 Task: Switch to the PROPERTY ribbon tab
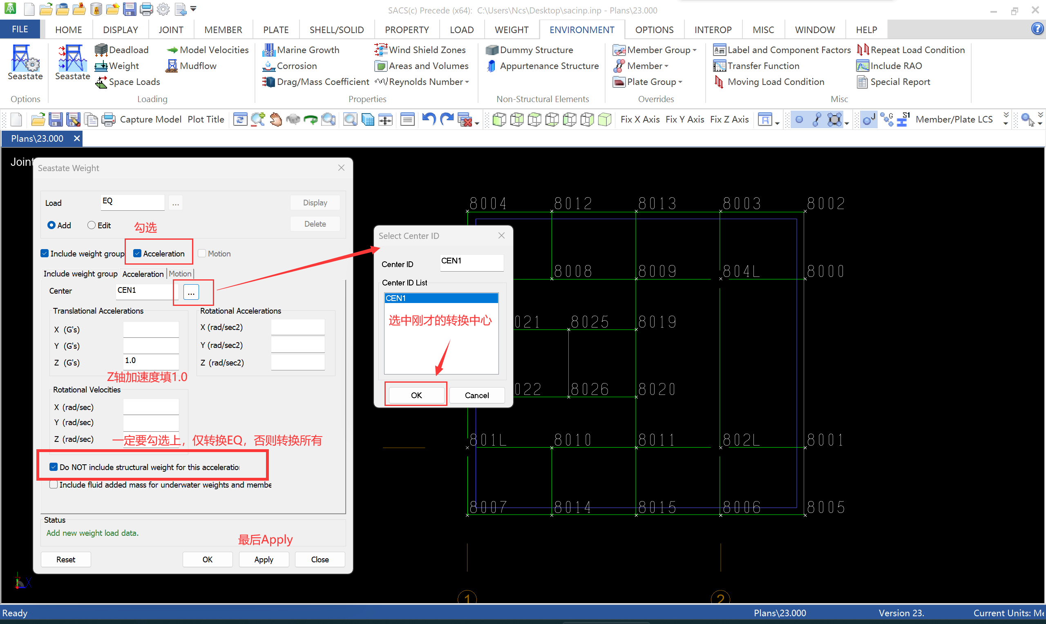point(406,30)
